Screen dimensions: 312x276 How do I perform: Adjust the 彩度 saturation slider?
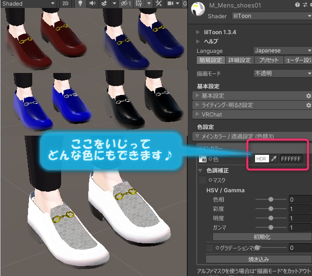tap(270, 209)
